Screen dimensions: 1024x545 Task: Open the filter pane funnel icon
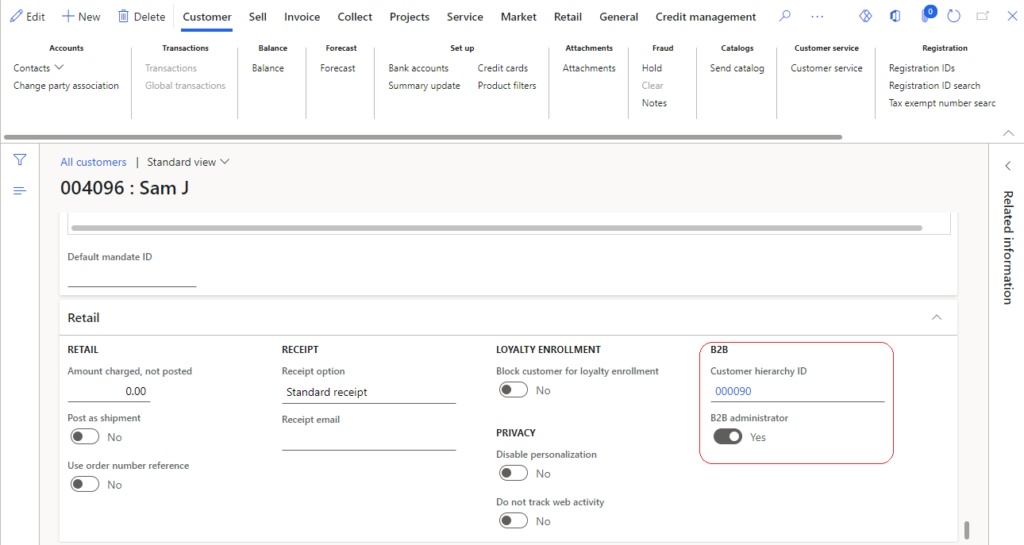click(20, 160)
